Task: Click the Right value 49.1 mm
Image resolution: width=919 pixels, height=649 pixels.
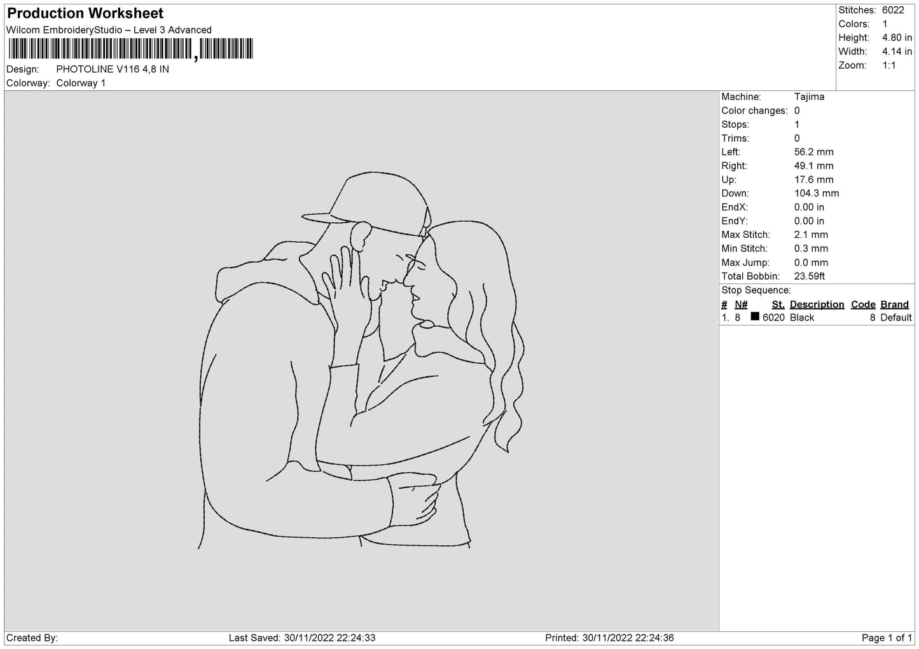Action: pos(813,167)
